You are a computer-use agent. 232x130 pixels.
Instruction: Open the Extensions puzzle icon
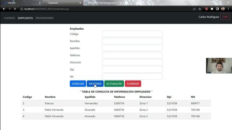click(212, 9)
